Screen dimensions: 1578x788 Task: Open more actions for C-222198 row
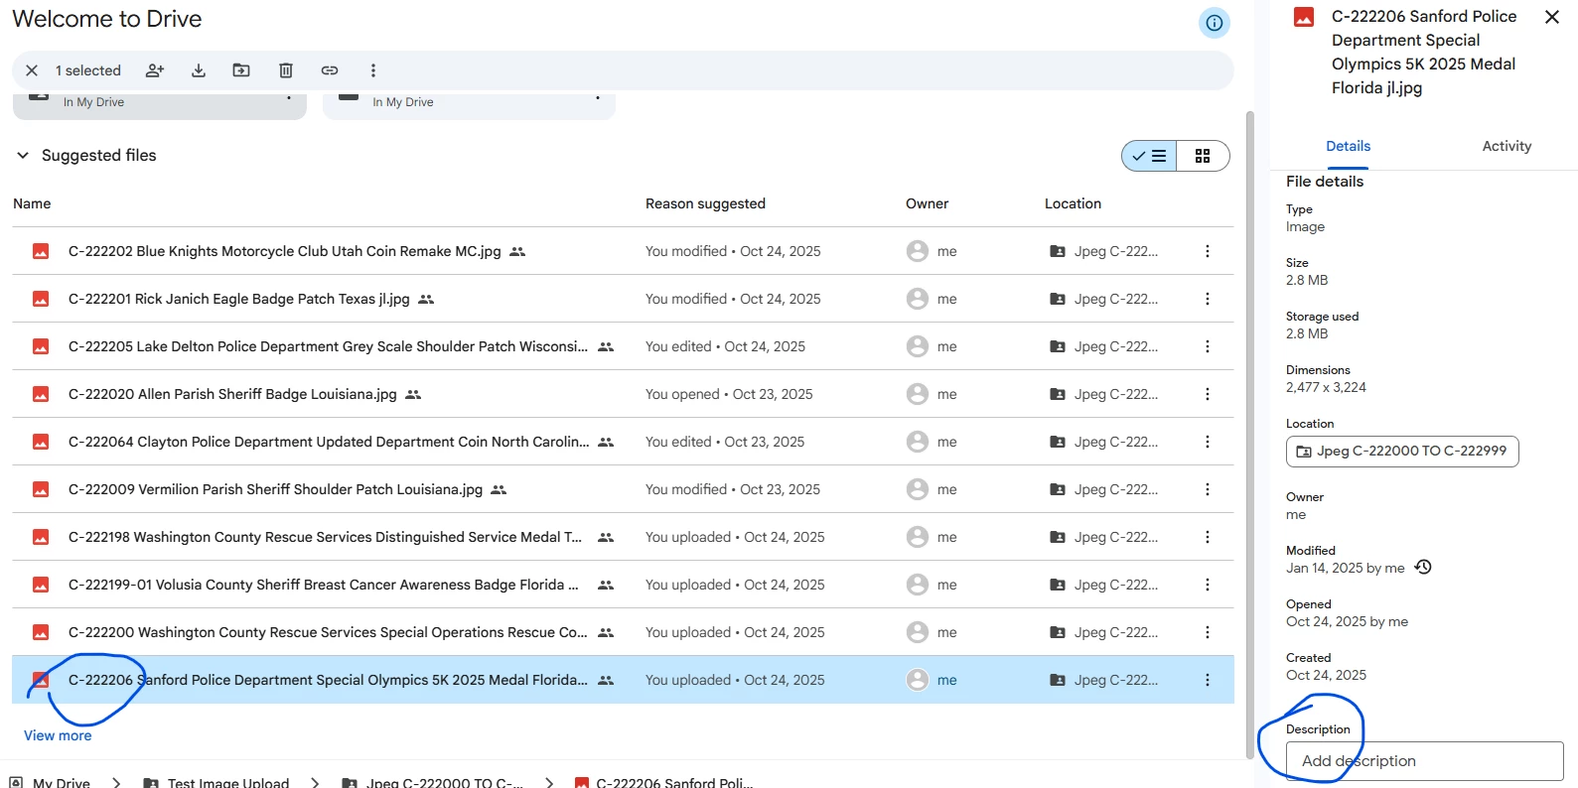pyautogui.click(x=1208, y=537)
